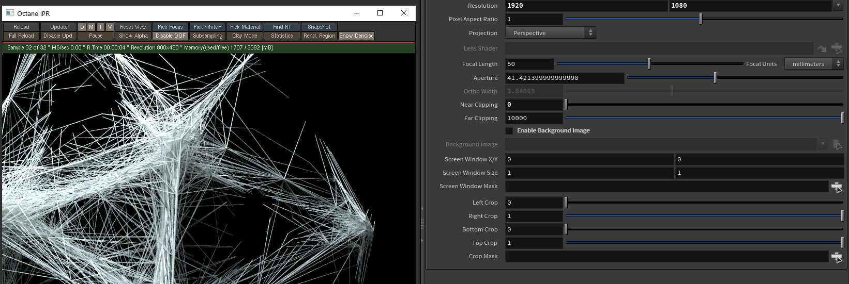Toggle Show Alpha
Viewport: 849px width, 284px height.
133,36
